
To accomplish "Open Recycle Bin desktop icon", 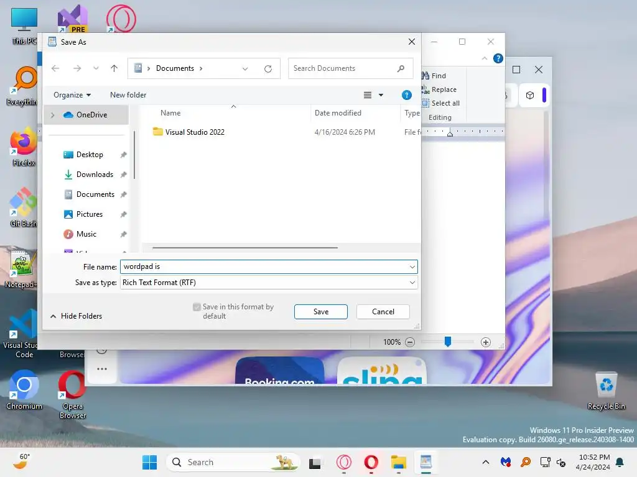I will click(x=606, y=391).
